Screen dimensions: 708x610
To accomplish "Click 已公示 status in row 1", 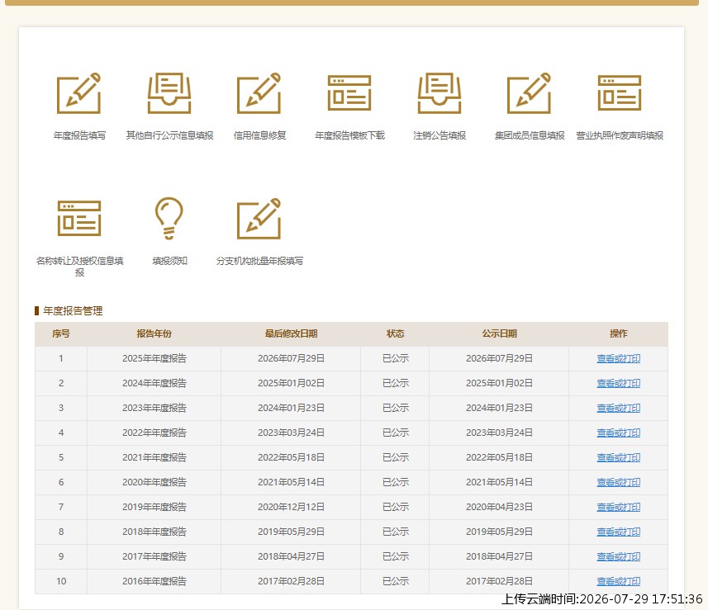I will tap(395, 359).
